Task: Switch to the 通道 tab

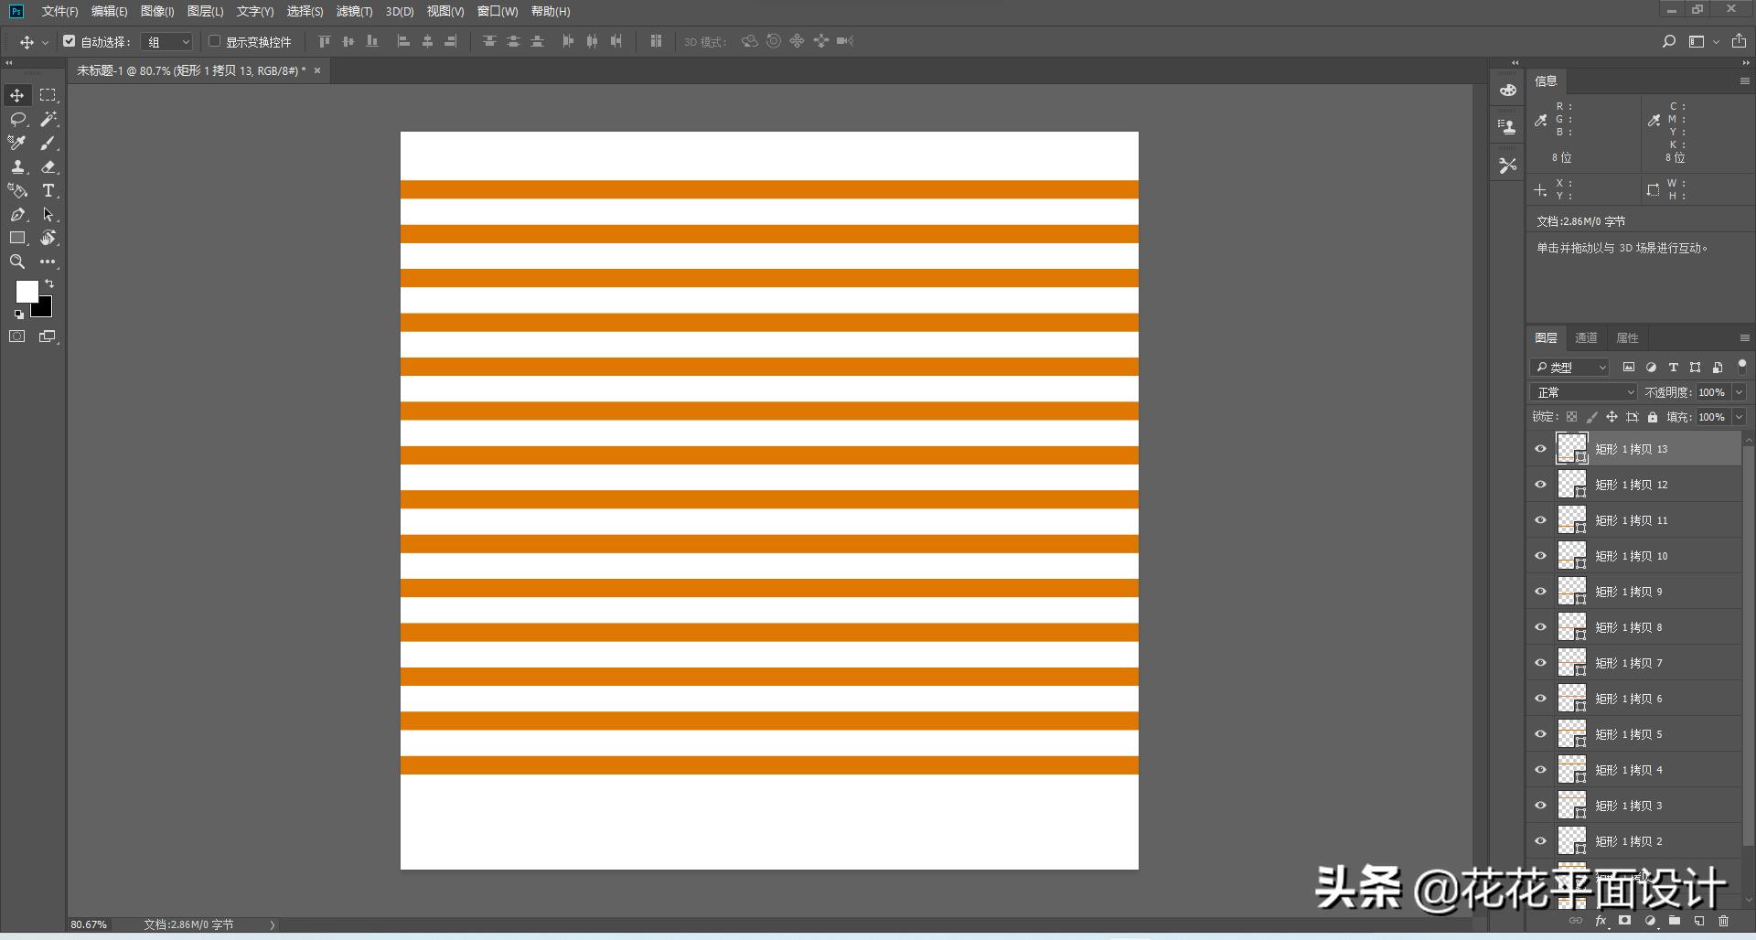Action: (x=1585, y=337)
